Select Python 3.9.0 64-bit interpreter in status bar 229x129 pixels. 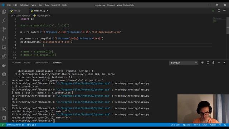[16, 125]
